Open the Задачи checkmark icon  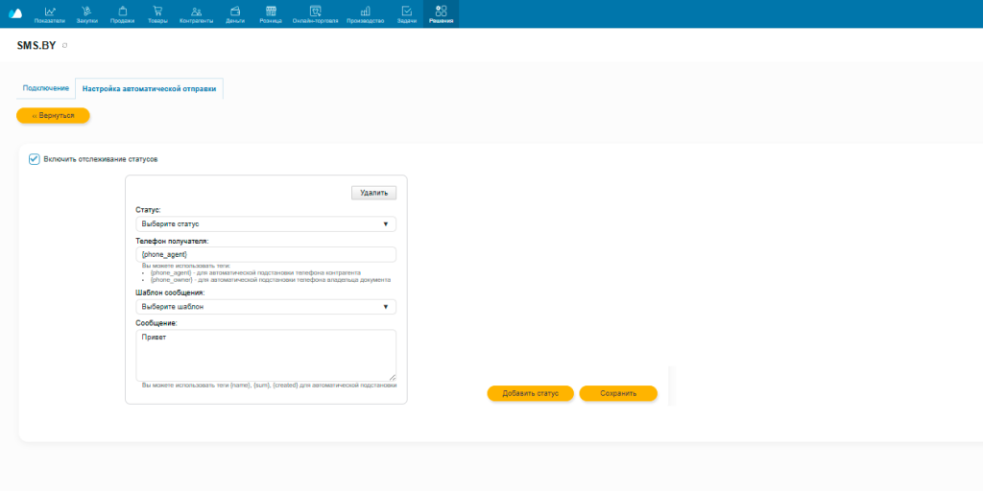(407, 11)
